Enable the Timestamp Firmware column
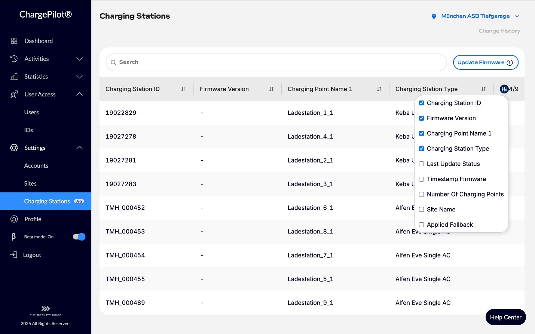This screenshot has height=334, width=535. pos(422,179)
